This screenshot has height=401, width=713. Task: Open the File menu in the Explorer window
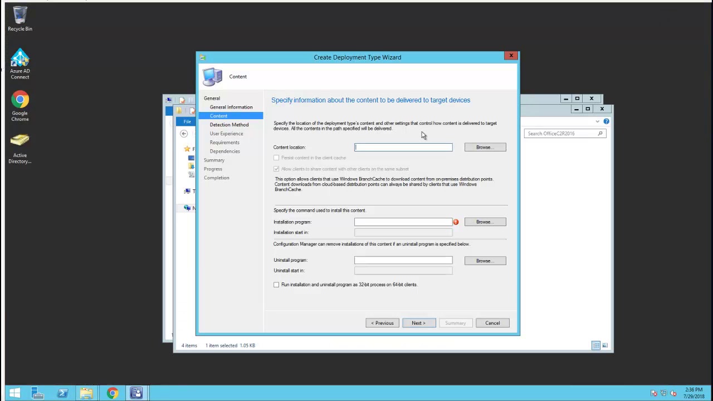(187, 121)
